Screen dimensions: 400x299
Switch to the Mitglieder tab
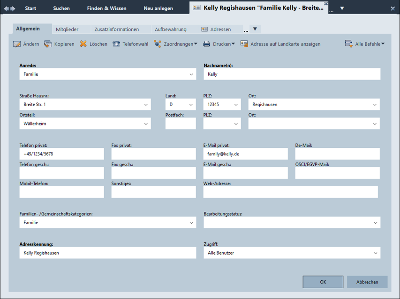(67, 29)
